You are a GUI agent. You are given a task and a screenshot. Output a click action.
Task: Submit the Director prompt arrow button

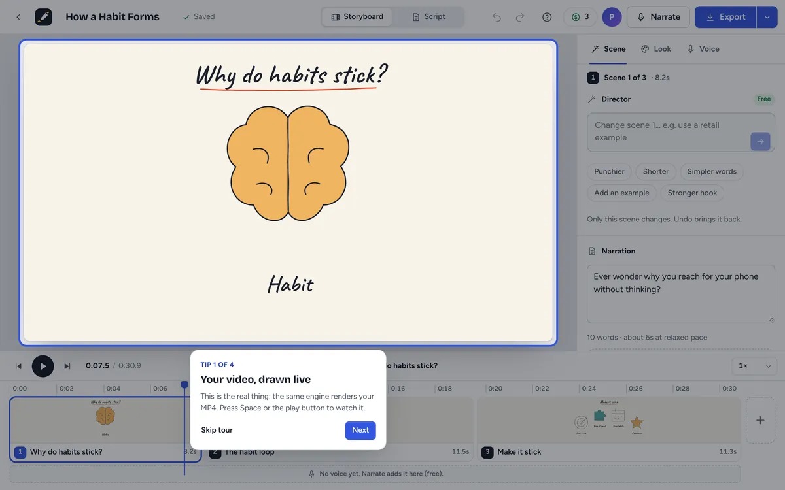click(760, 140)
